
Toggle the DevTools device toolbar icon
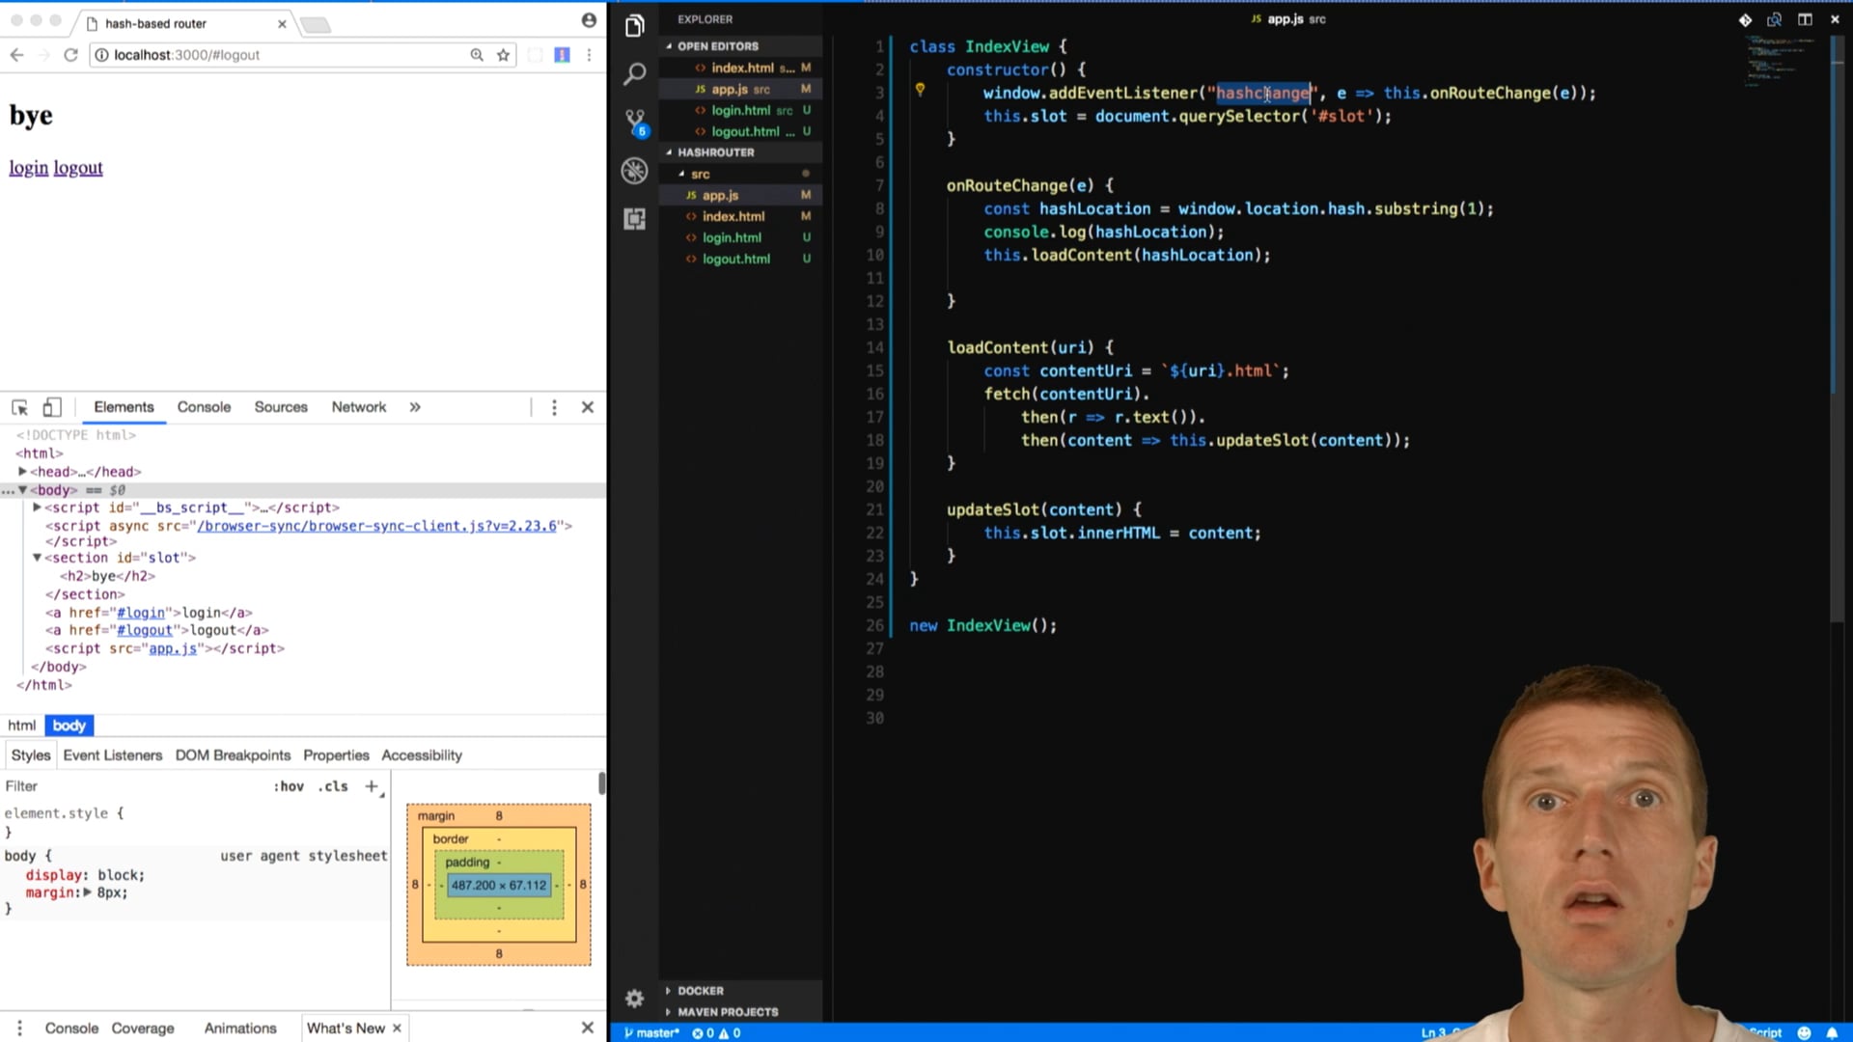52,407
